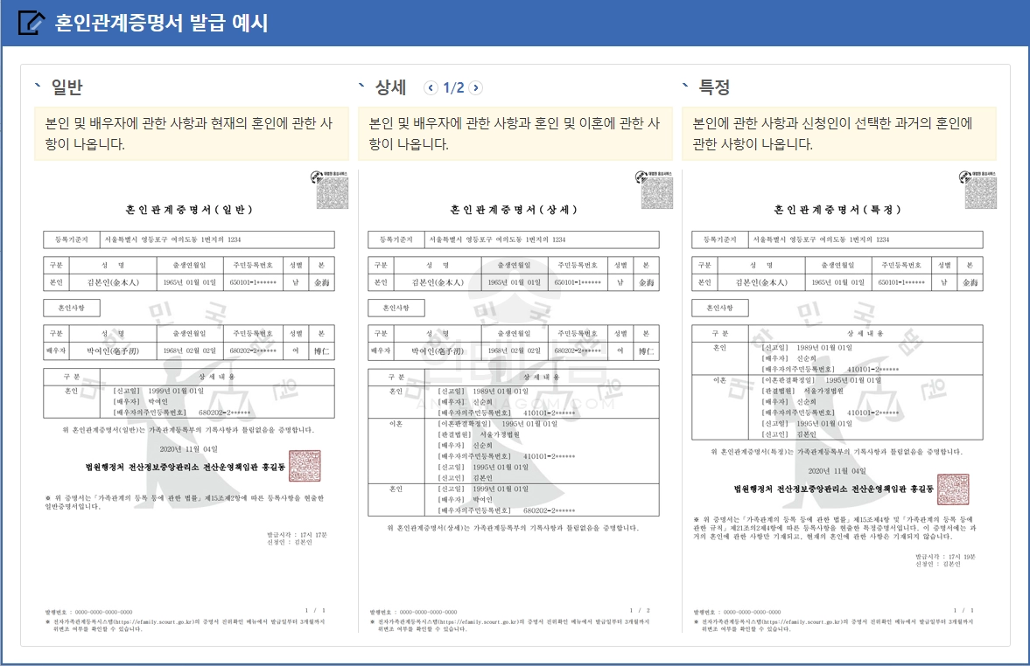Click 법원행정처 signature line on 특정 certificate
This screenshot has height=666, width=1030.
pos(833,489)
